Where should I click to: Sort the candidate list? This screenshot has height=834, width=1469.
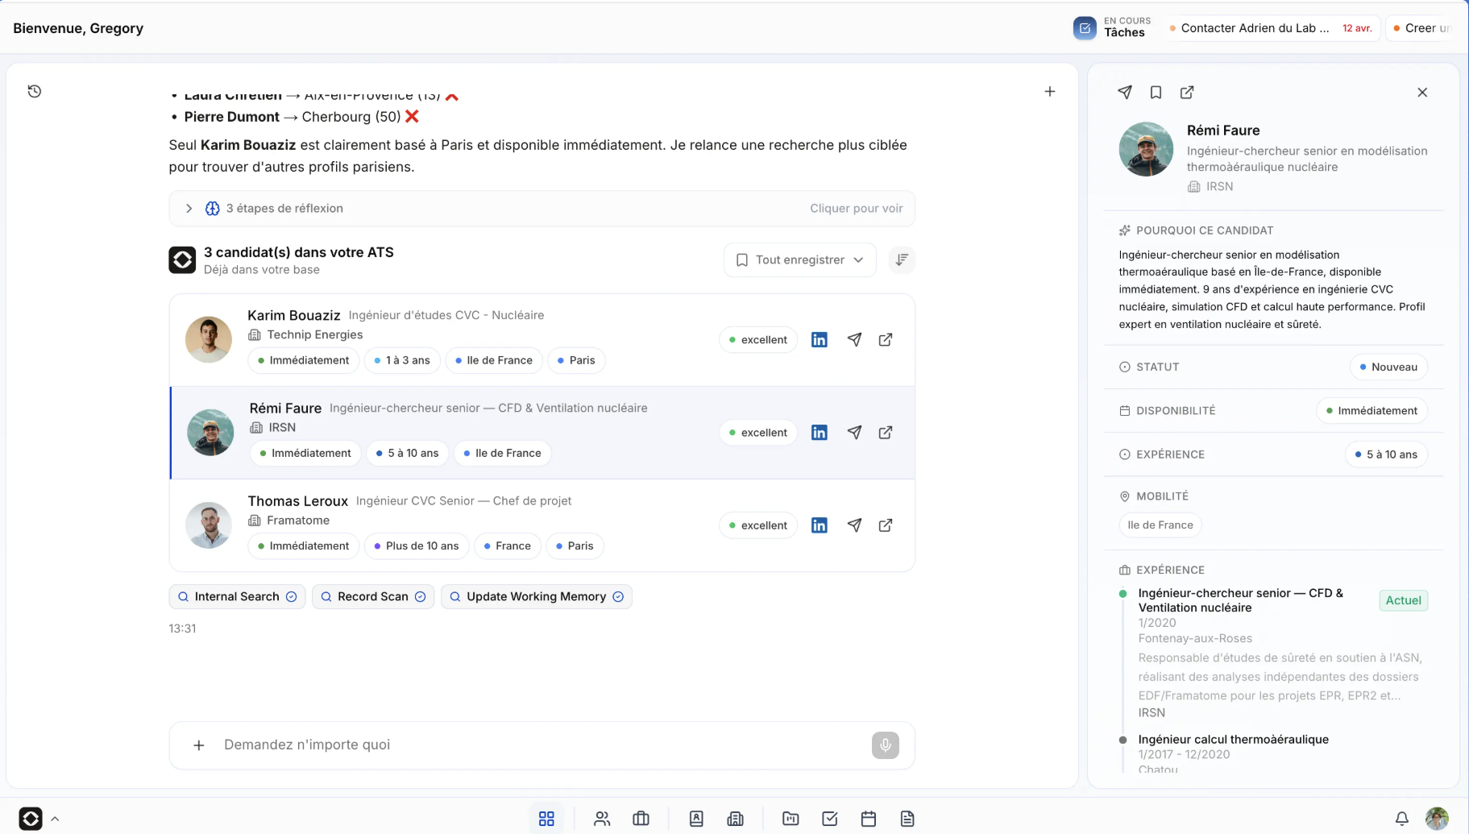(x=902, y=259)
